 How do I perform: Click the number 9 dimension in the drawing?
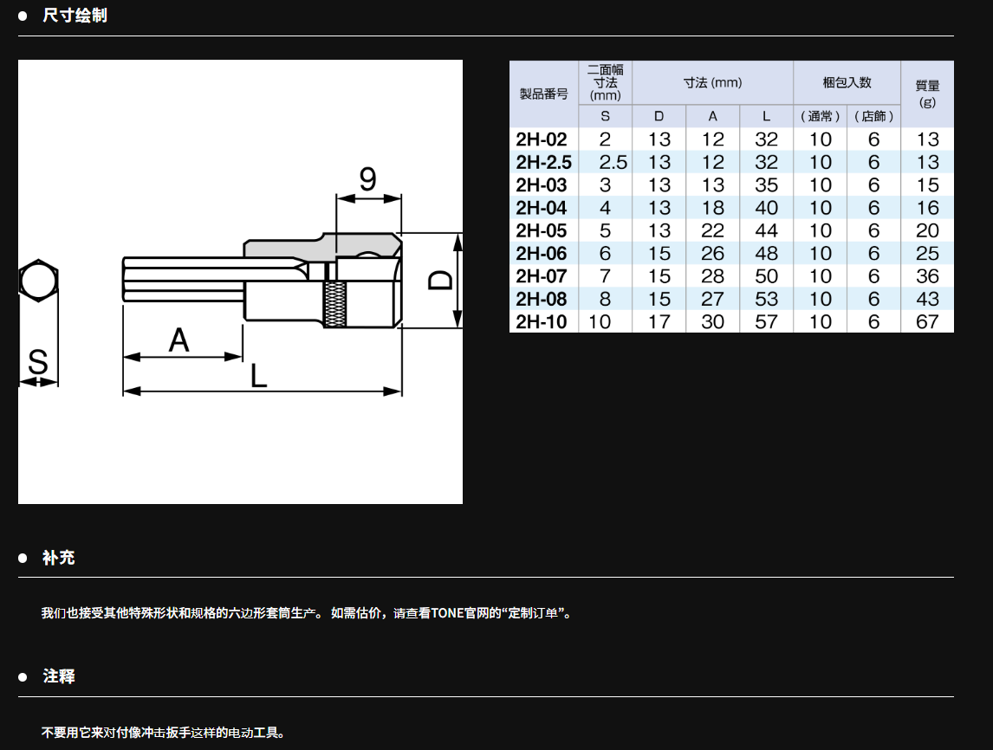click(x=368, y=179)
